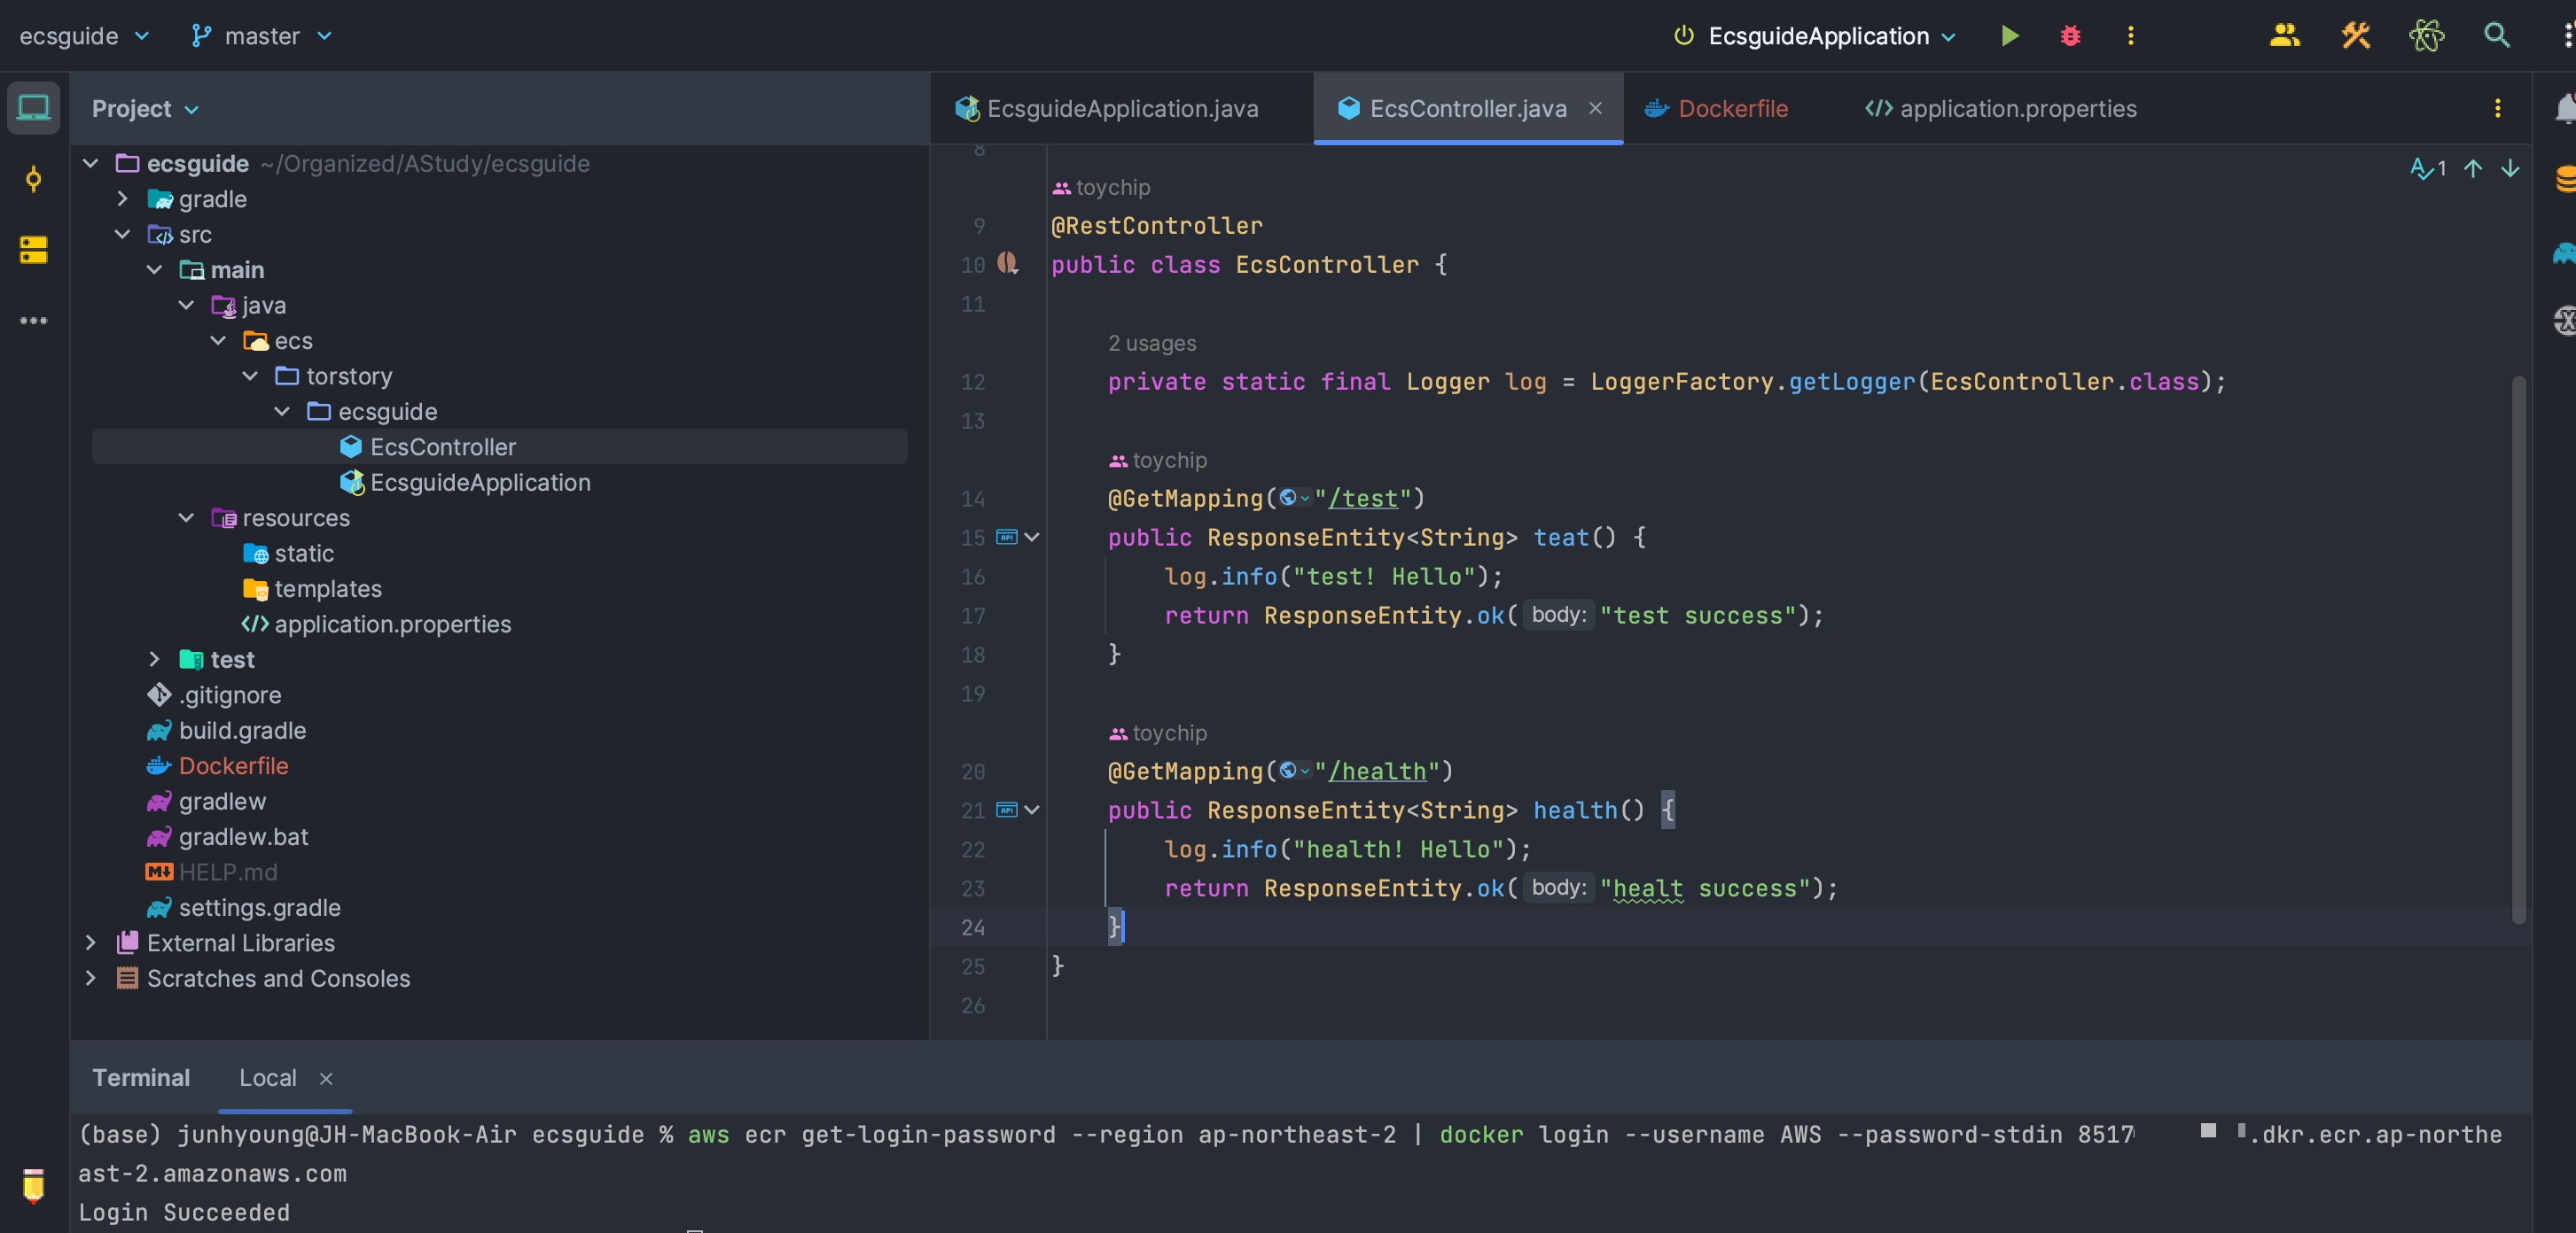Image resolution: width=2576 pixels, height=1233 pixels.
Task: Open the master branch dropdown
Action: click(x=261, y=36)
